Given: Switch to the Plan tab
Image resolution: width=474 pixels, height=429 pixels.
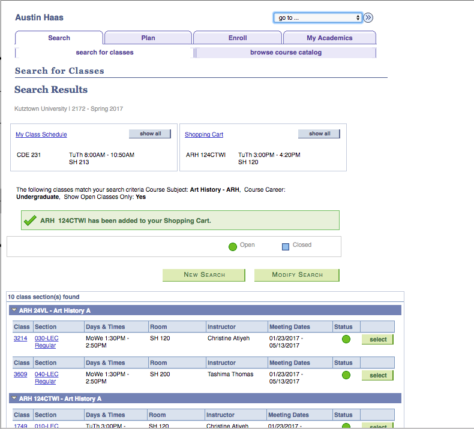Looking at the screenshot, I should (148, 38).
